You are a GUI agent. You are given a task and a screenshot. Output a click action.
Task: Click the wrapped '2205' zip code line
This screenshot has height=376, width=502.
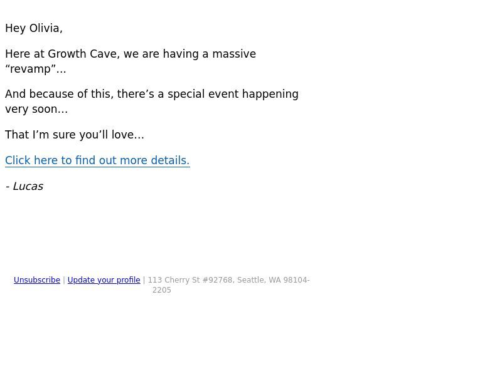[x=162, y=290]
